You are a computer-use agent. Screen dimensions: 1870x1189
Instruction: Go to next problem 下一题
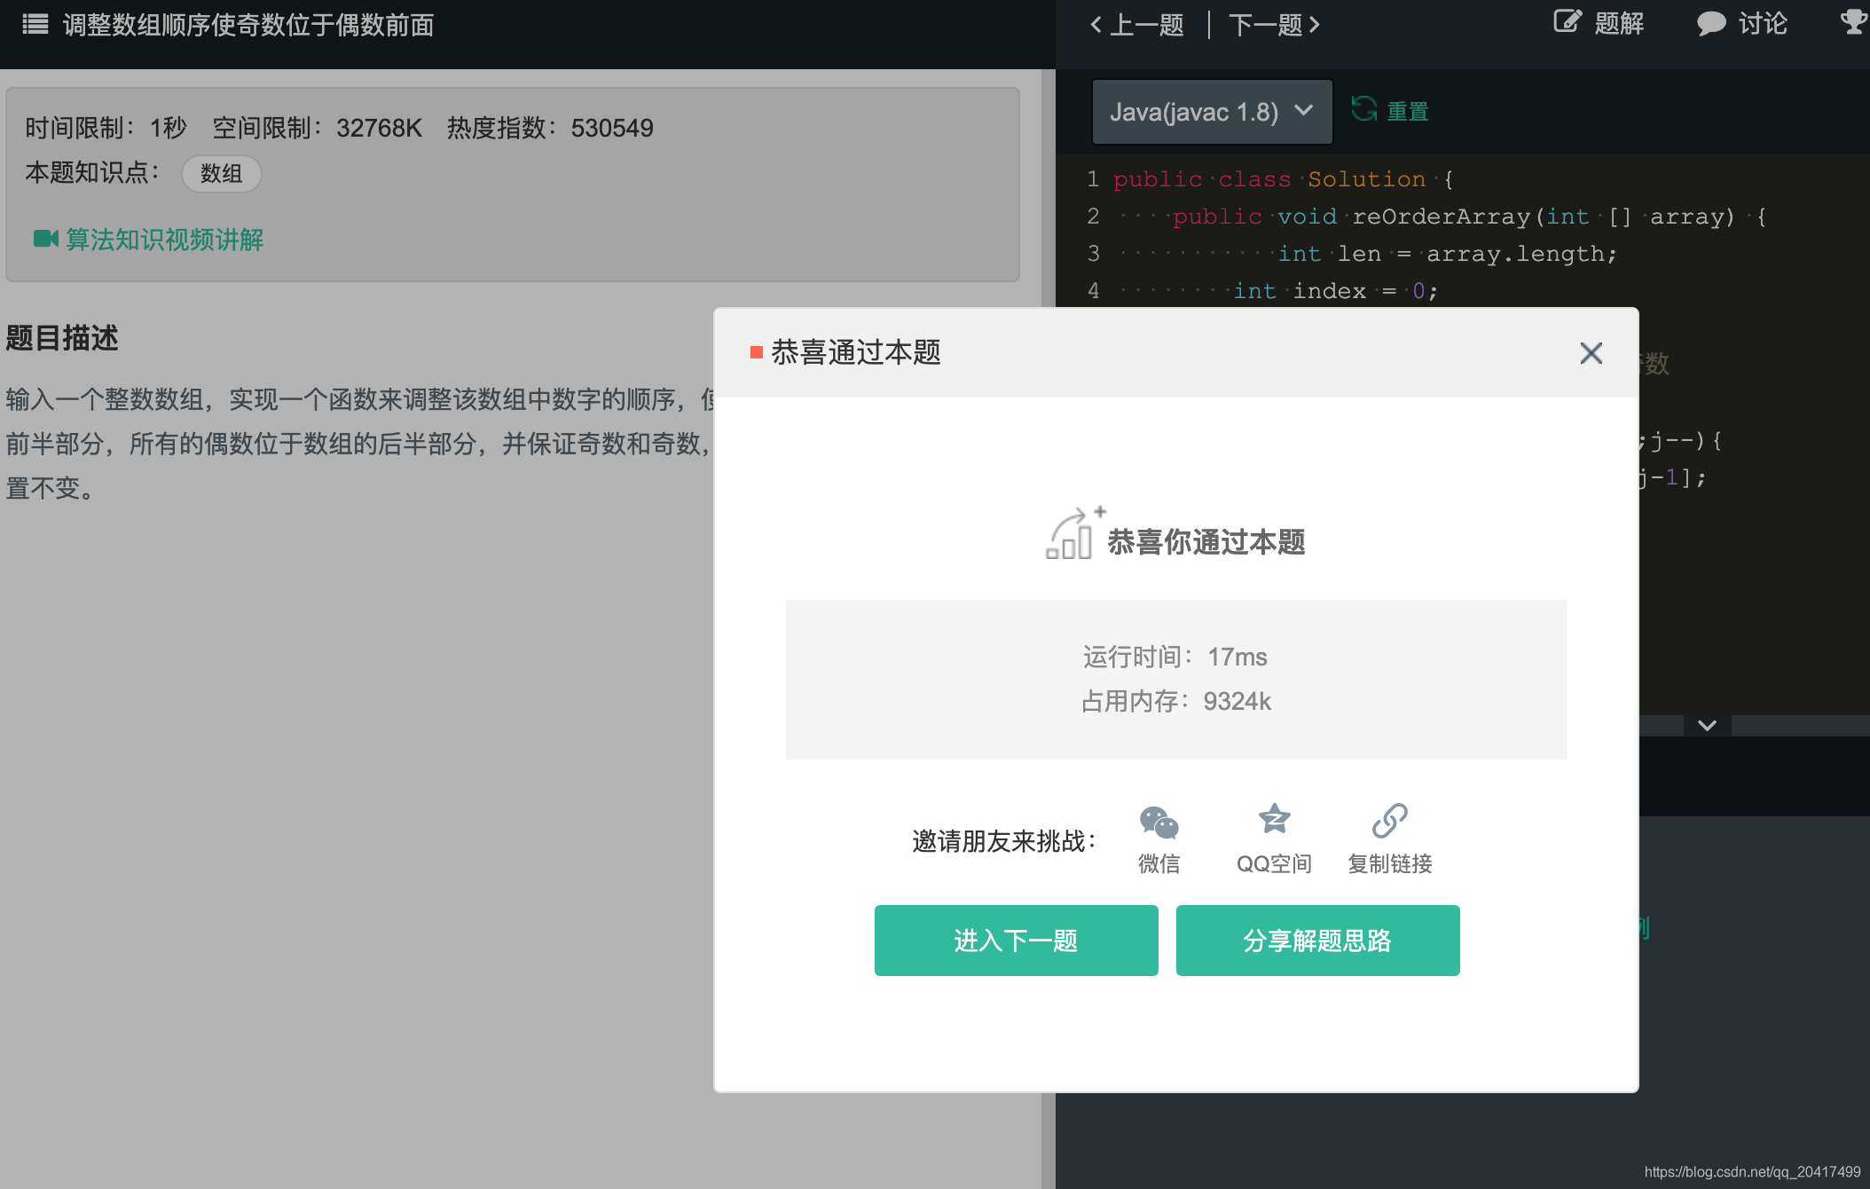click(1275, 25)
